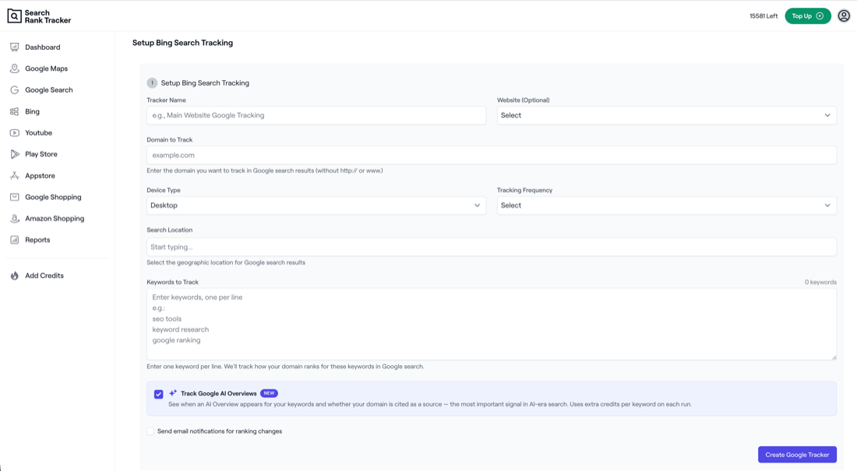The width and height of the screenshot is (857, 471).
Task: Click the chevron arrow of Website dropdown
Action: click(827, 115)
